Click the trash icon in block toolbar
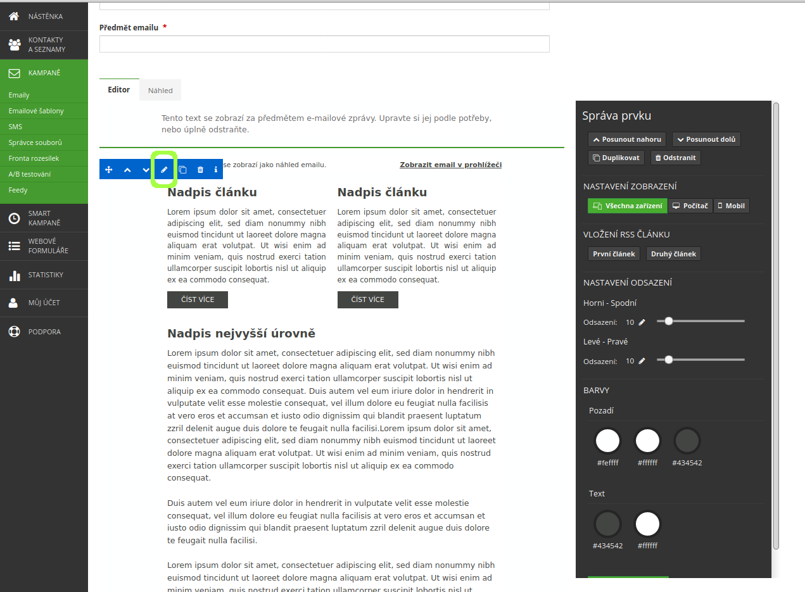 point(200,170)
